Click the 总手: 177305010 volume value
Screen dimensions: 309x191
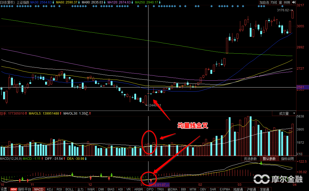tap(12, 113)
